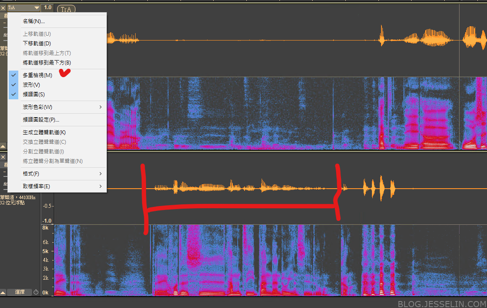This screenshot has width=487, height=308.
Task: Click the 8k label on the frequency scale
Action: click(45, 228)
